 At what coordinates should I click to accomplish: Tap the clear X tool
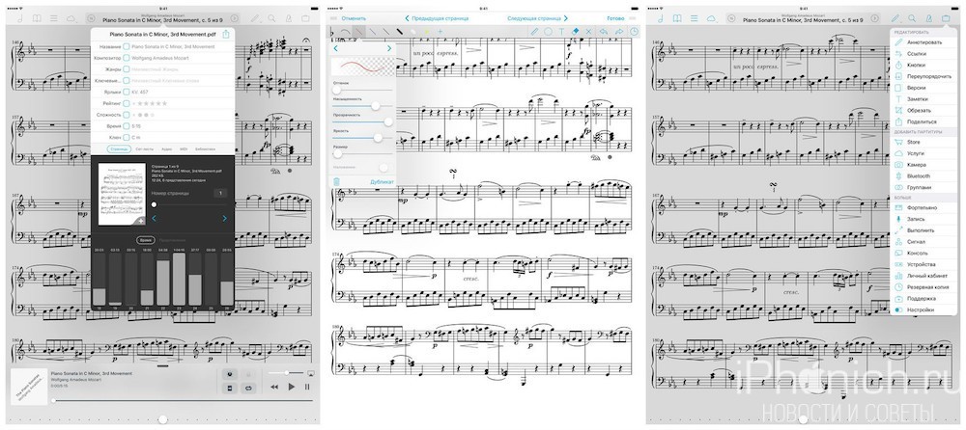click(589, 32)
